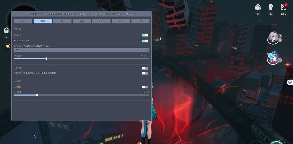
Task: Open the tab just after the highlighted one
Action: click(x=62, y=21)
